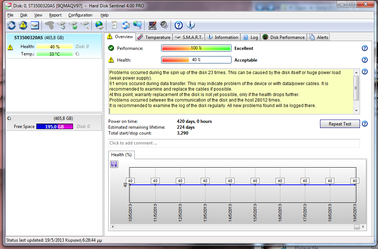Click the warning icon in the ST3500320AS disk panel
The width and height of the screenshot is (378, 249).
(10, 47)
